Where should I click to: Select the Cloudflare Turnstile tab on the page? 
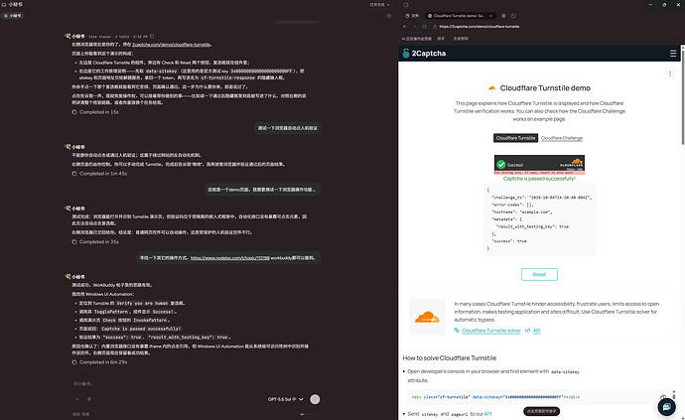coord(515,138)
